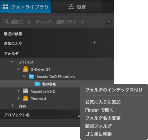Remove a favorite with the minus button
Image resolution: width=148 pixels, height=140 pixels.
pyautogui.click(x=107, y=43)
